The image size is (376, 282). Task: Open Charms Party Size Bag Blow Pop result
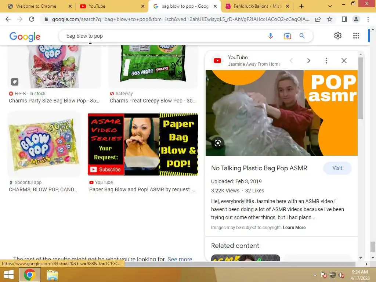[54, 101]
